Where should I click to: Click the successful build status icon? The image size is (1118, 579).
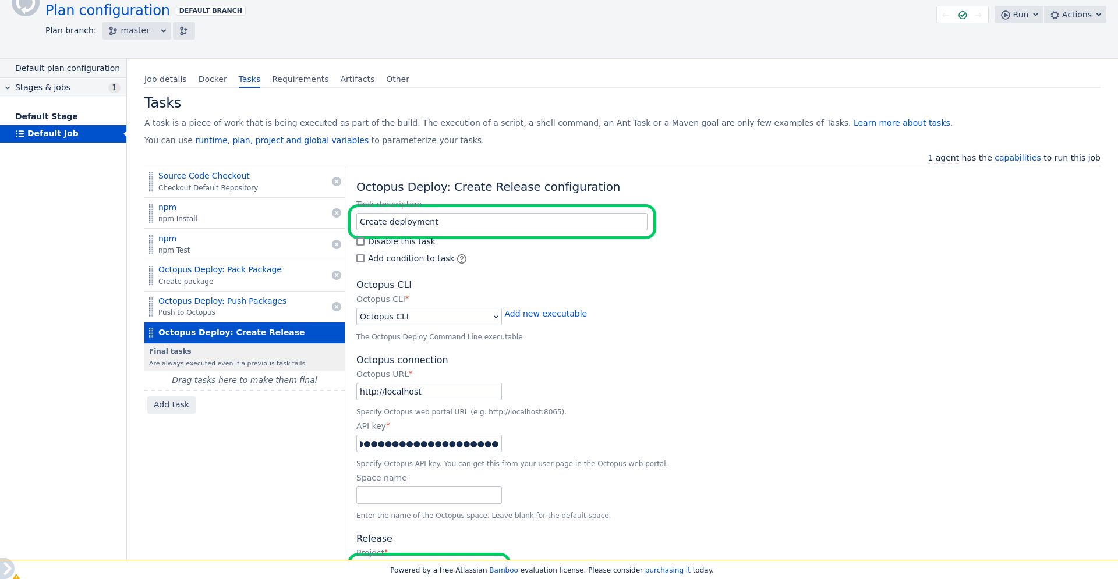(963, 15)
